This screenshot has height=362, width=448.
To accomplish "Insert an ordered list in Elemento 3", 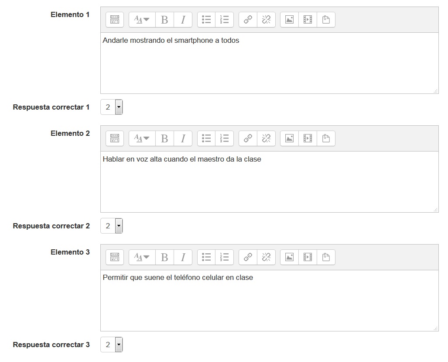I will pos(225,257).
